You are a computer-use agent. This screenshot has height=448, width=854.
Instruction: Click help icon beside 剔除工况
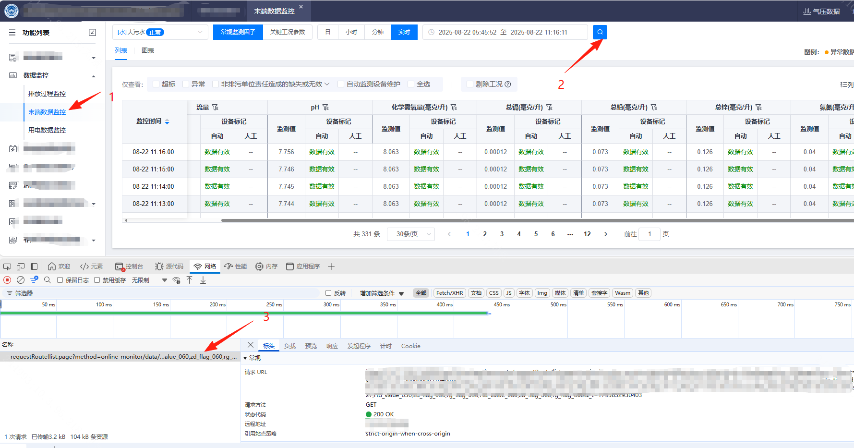point(508,84)
